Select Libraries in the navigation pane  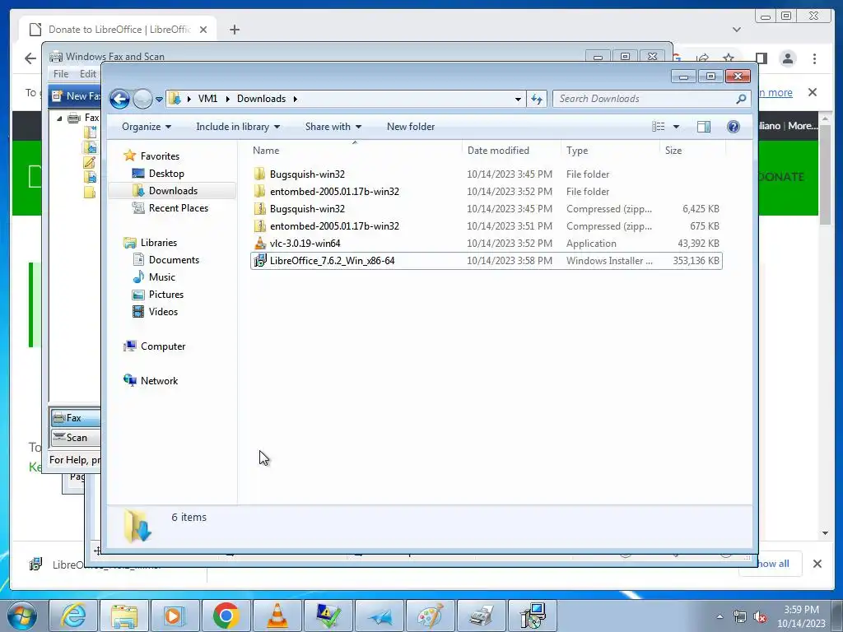tap(159, 243)
